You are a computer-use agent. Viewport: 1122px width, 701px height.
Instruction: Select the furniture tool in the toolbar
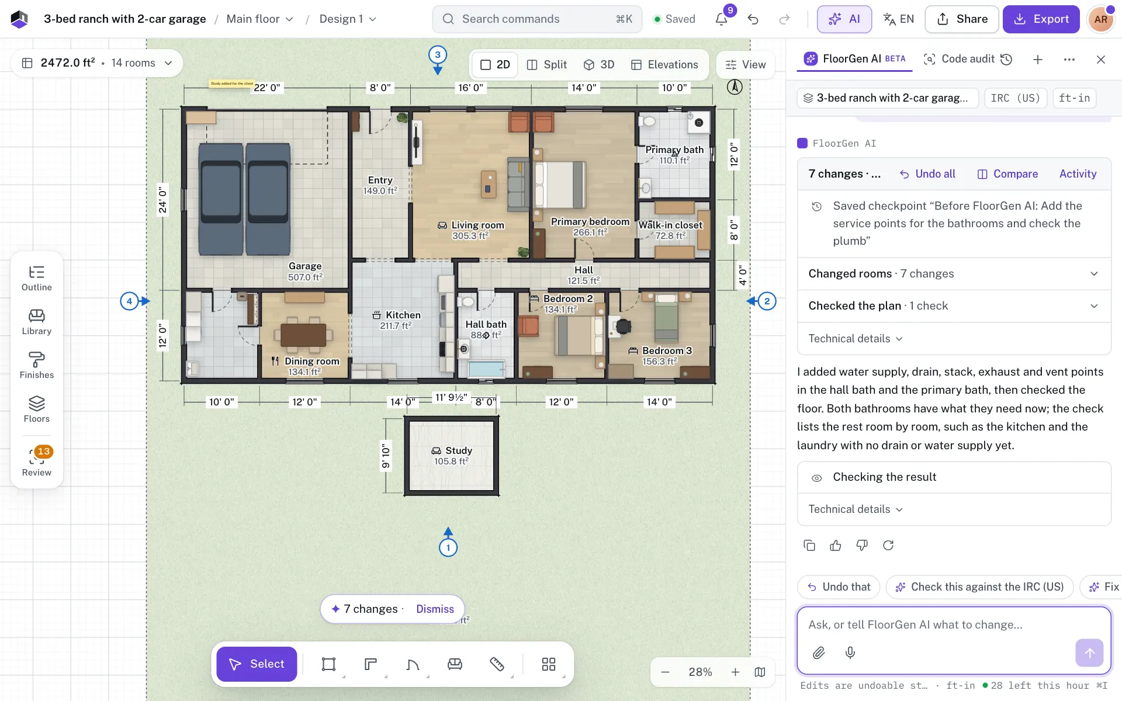coord(455,664)
